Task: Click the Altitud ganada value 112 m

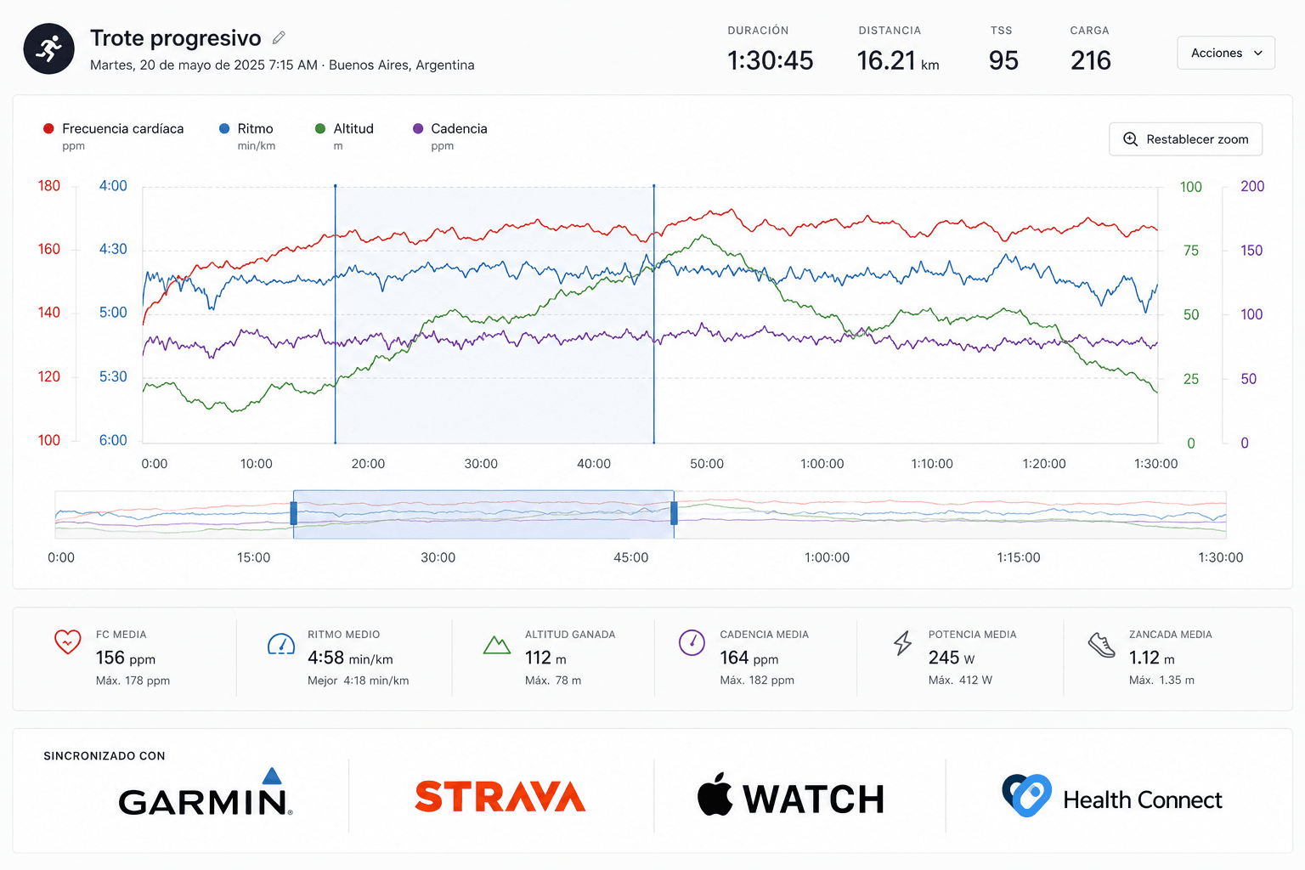Action: (x=545, y=658)
